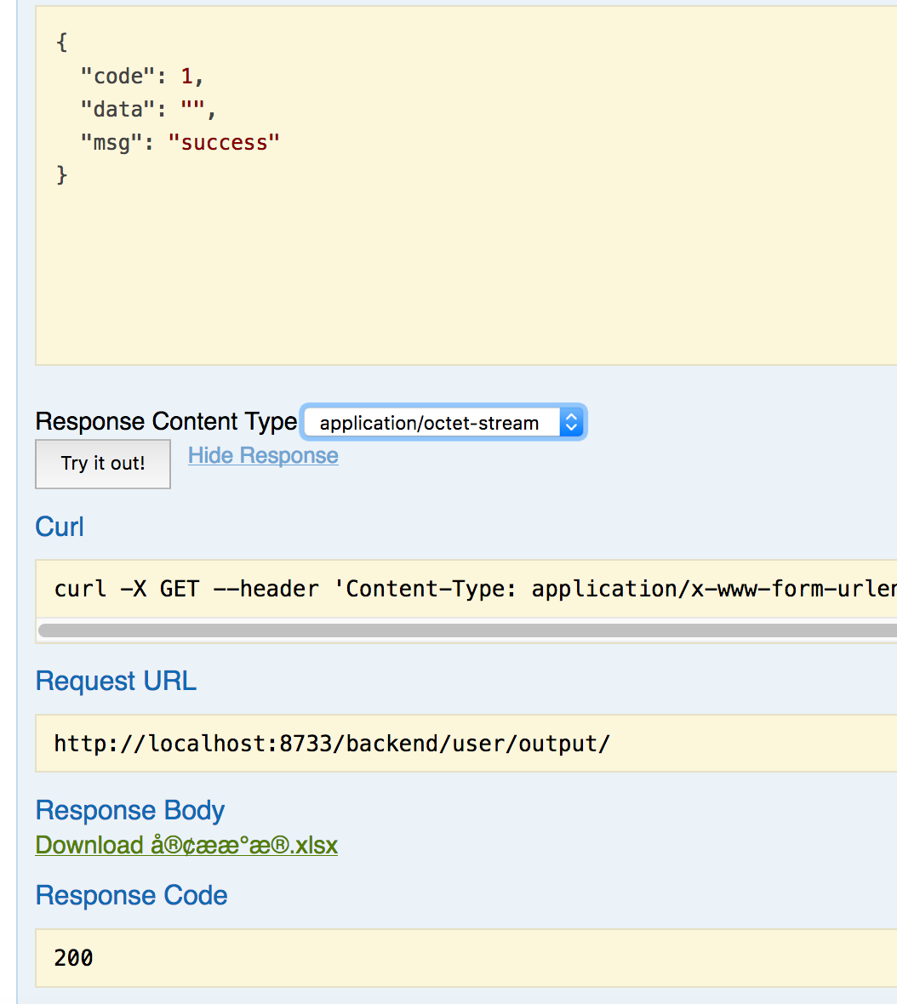This screenshot has width=897, height=1004.
Task: Click the Request URL section heading
Action: (x=116, y=682)
